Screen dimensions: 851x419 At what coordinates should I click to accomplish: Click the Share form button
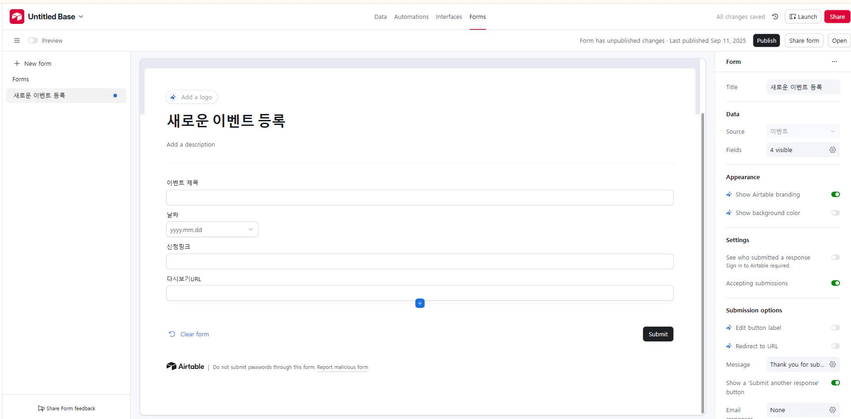[804, 40]
